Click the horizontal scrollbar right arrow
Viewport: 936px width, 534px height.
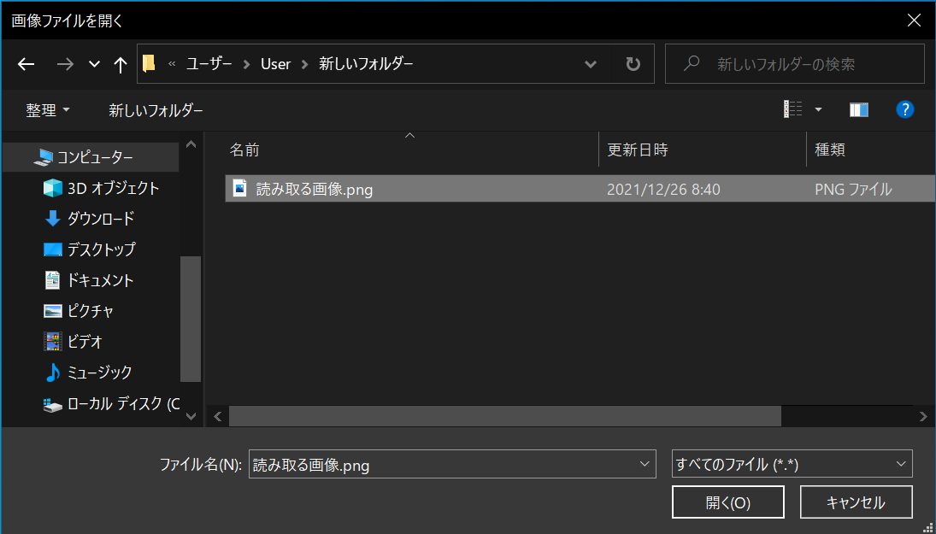[923, 416]
